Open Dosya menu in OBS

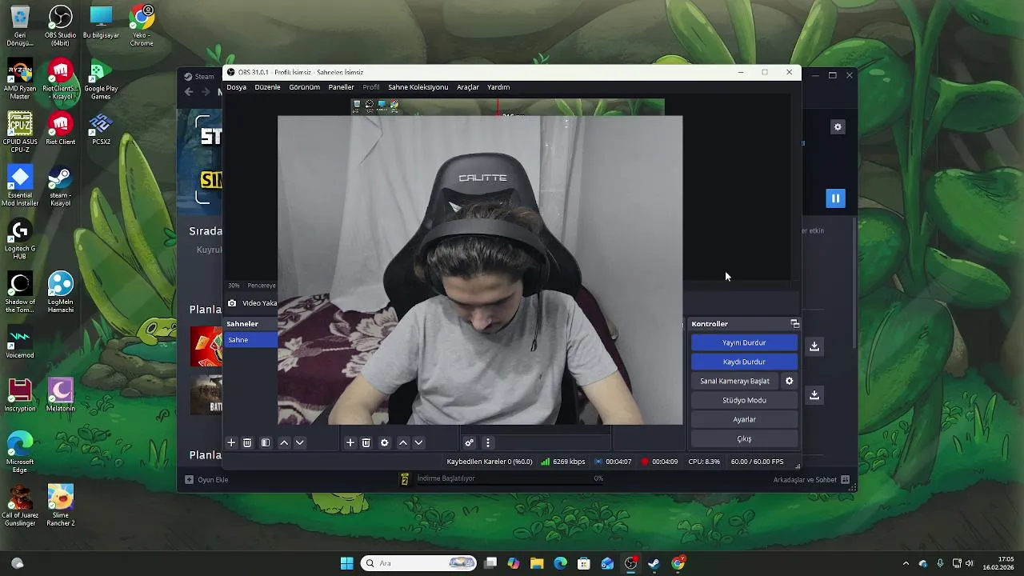pyautogui.click(x=236, y=87)
